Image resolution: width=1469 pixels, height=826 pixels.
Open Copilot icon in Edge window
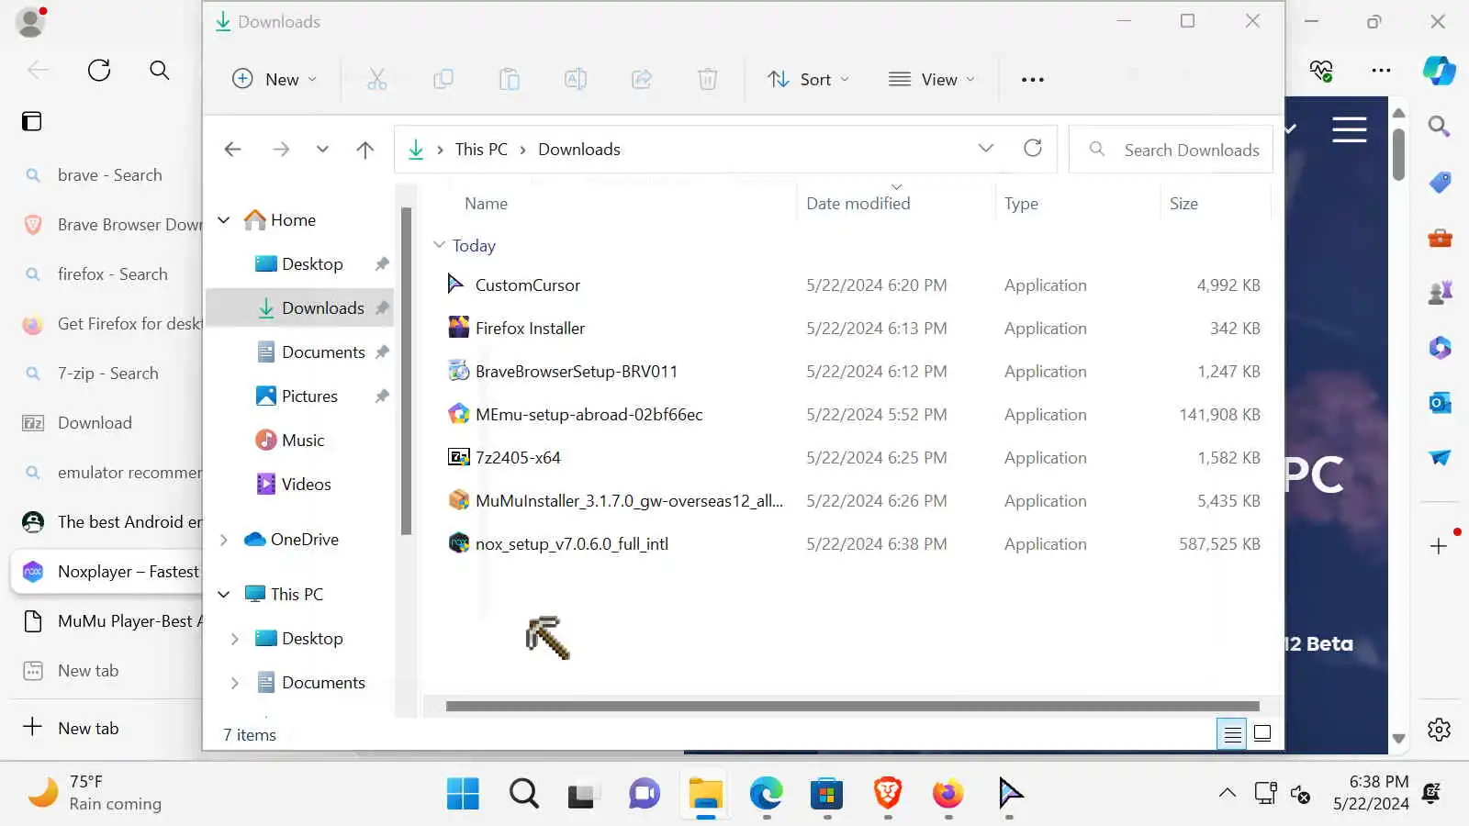tap(1439, 71)
